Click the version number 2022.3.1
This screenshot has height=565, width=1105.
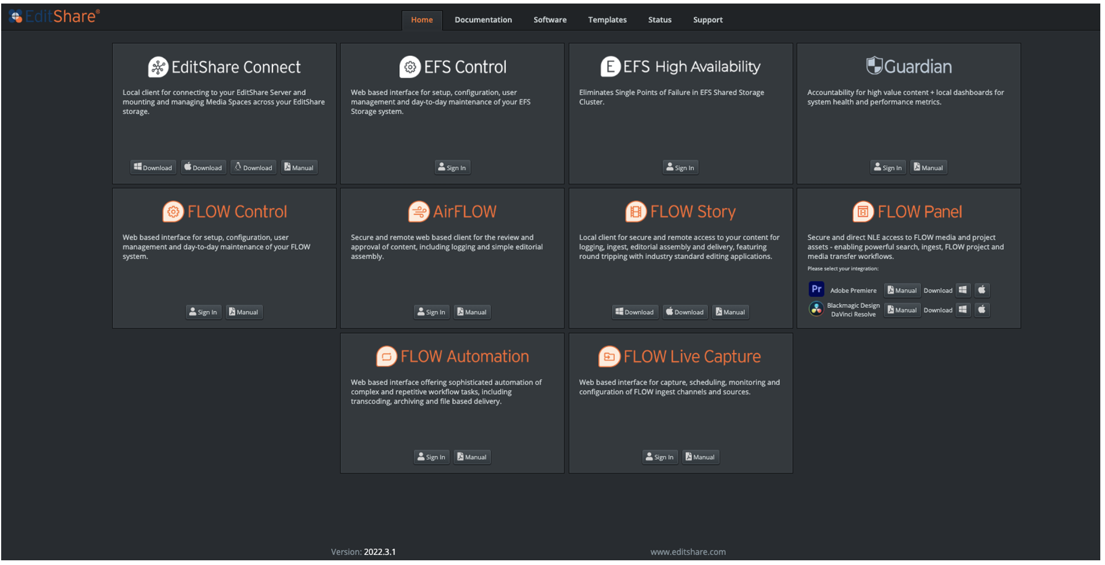click(379, 552)
